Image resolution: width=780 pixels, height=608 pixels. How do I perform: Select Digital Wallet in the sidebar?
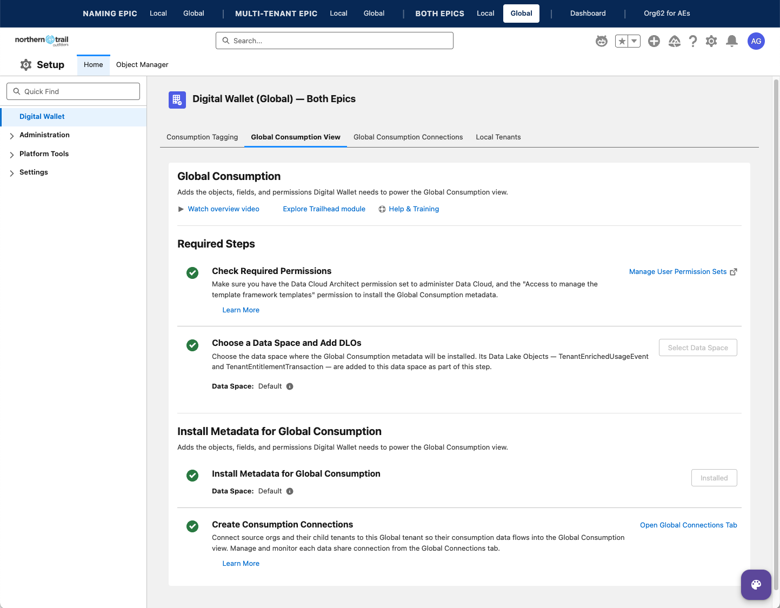tap(74, 117)
